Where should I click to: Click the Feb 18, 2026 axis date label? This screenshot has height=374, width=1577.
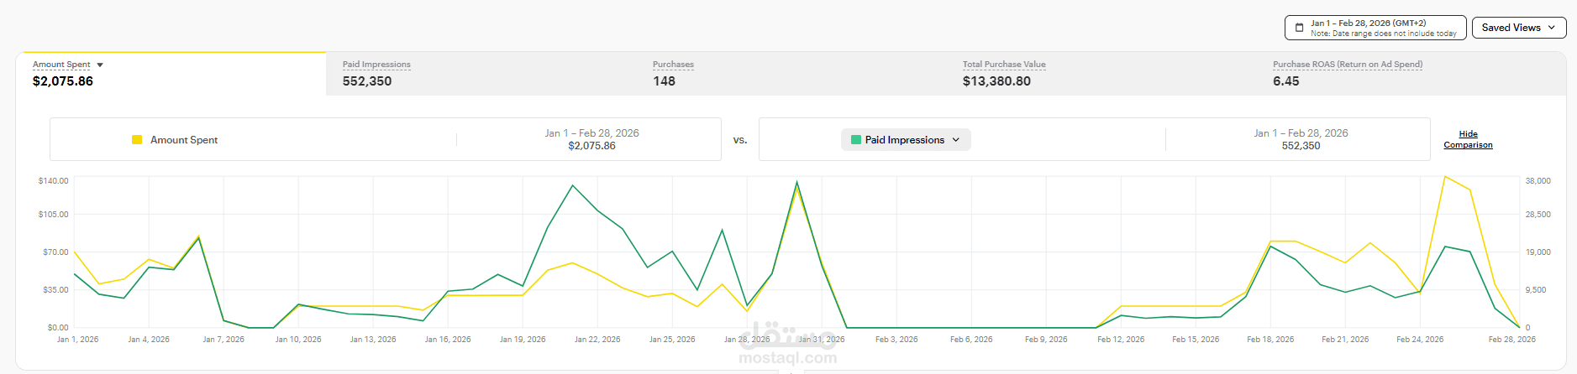click(x=1270, y=340)
